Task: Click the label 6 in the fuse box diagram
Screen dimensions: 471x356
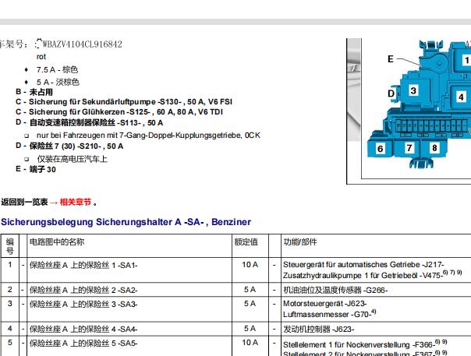Action: click(381, 149)
